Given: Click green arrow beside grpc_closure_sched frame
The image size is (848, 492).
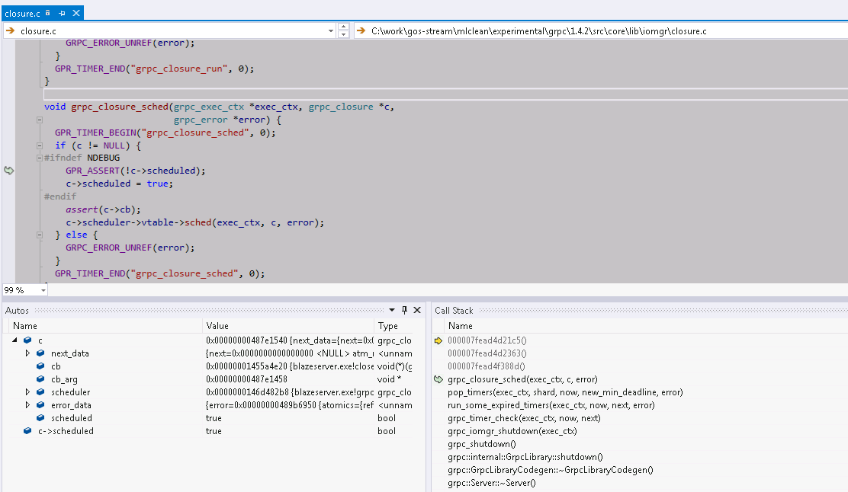Looking at the screenshot, I should coord(438,379).
